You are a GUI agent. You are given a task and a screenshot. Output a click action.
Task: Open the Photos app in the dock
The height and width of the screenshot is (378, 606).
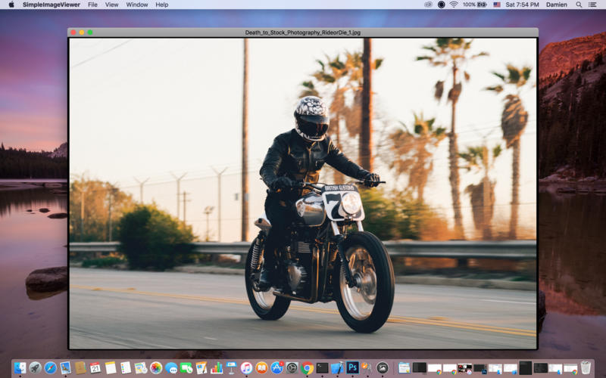[x=156, y=368]
